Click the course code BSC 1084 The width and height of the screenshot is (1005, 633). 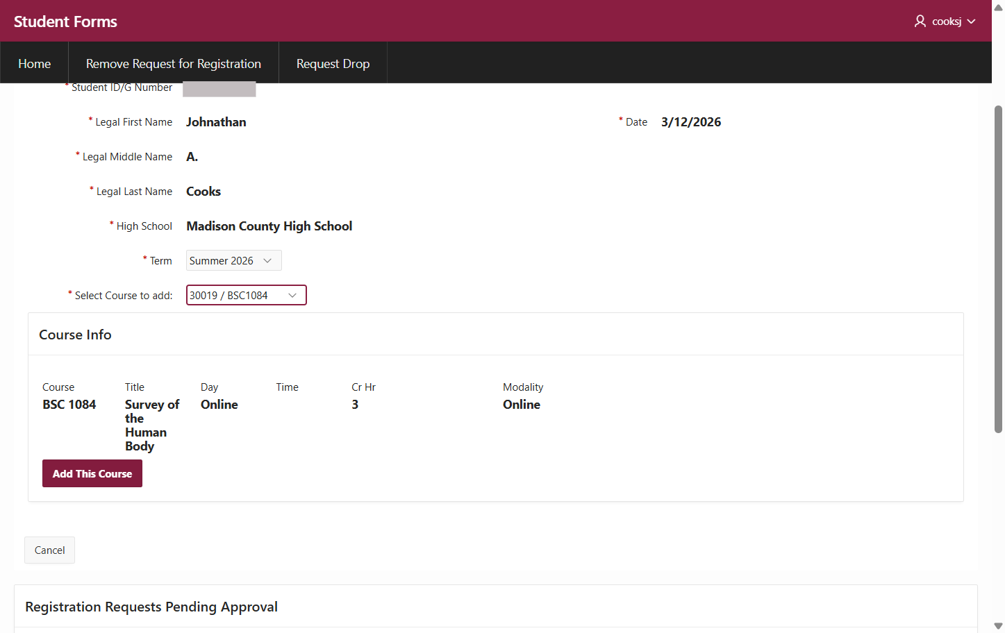click(69, 405)
